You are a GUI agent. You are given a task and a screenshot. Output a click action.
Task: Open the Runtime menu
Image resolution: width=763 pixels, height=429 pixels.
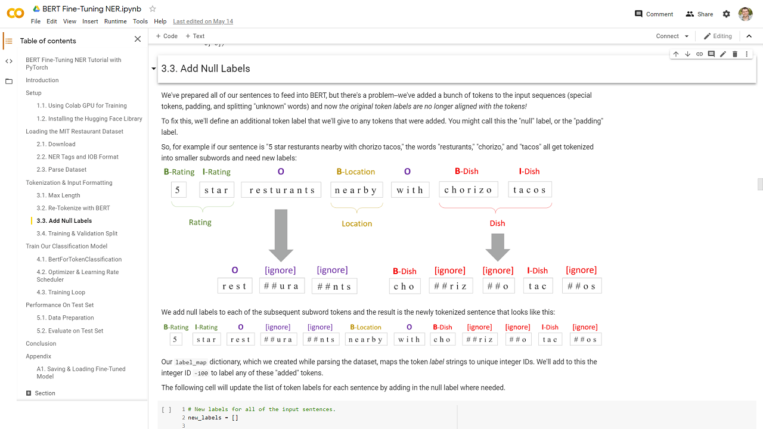pos(115,21)
